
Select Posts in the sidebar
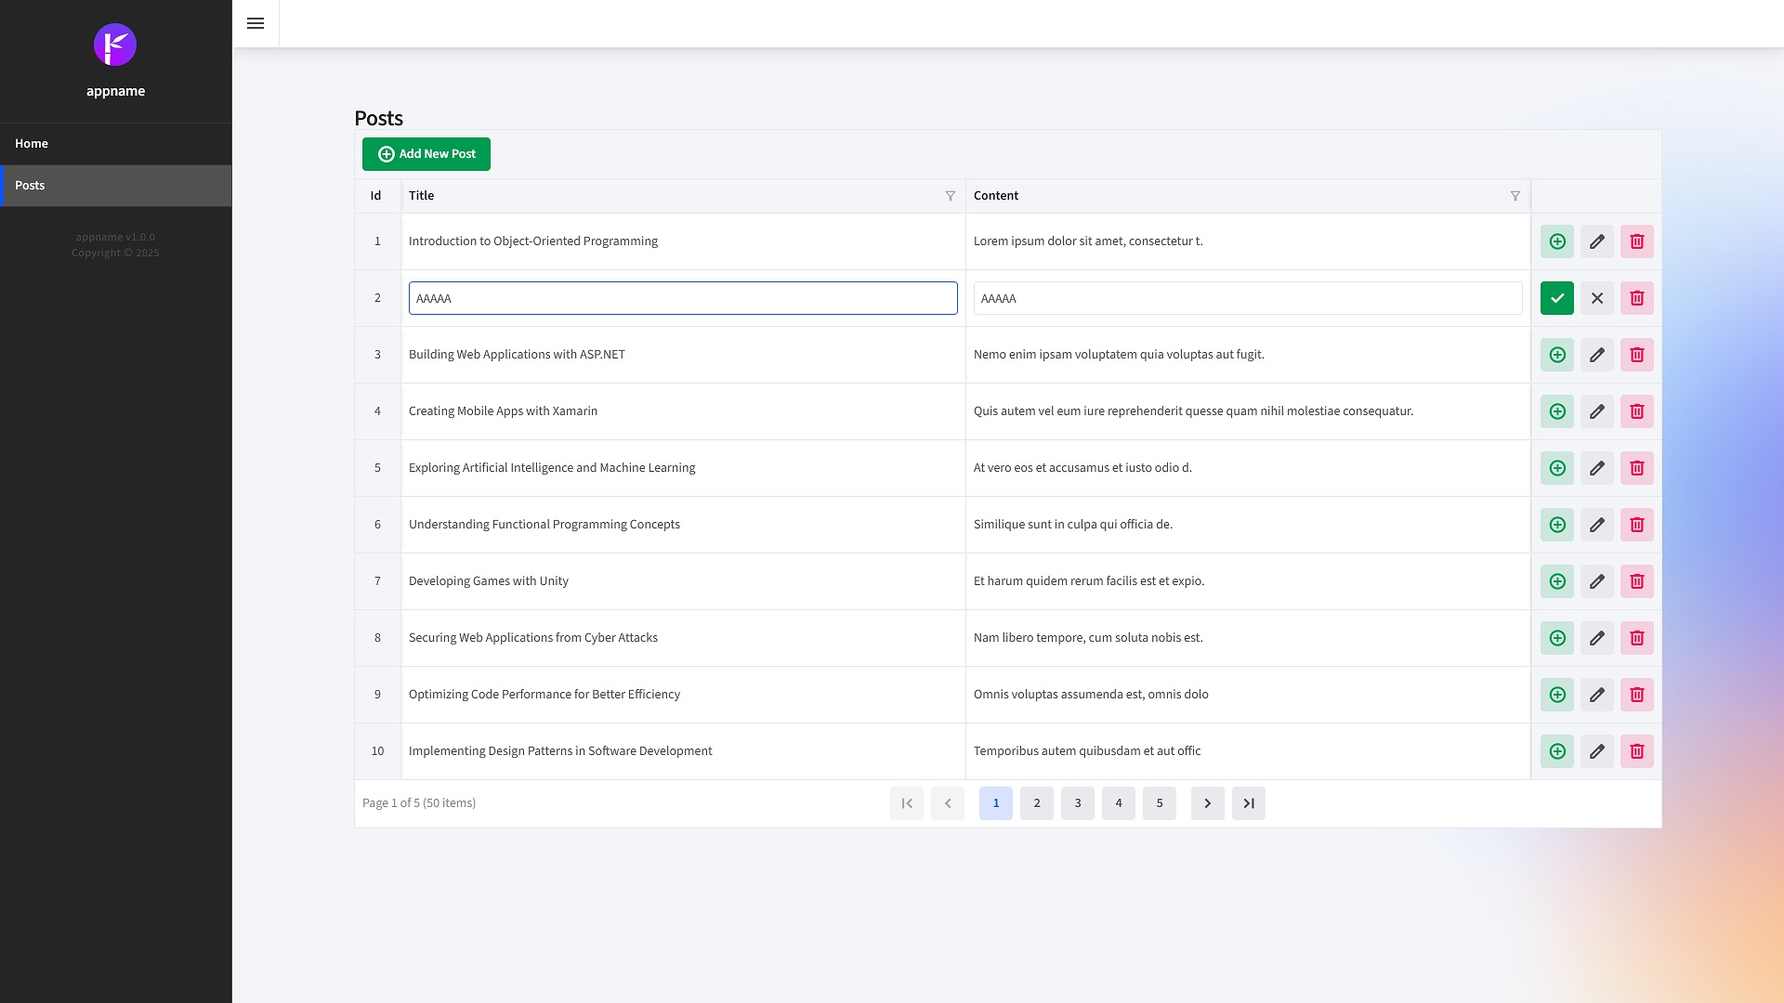point(115,186)
